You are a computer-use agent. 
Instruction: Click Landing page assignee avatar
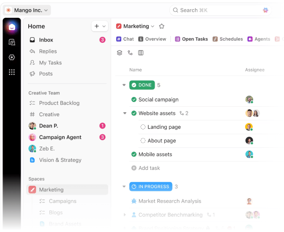point(249,127)
